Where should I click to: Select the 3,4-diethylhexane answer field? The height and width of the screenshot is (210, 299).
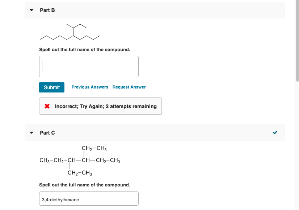coord(88,198)
